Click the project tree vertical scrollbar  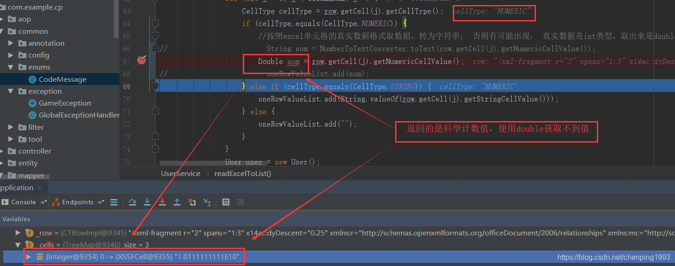116,18
